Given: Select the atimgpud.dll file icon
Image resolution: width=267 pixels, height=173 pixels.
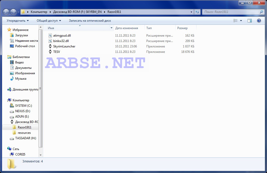Looking at the screenshot, I should point(50,36).
